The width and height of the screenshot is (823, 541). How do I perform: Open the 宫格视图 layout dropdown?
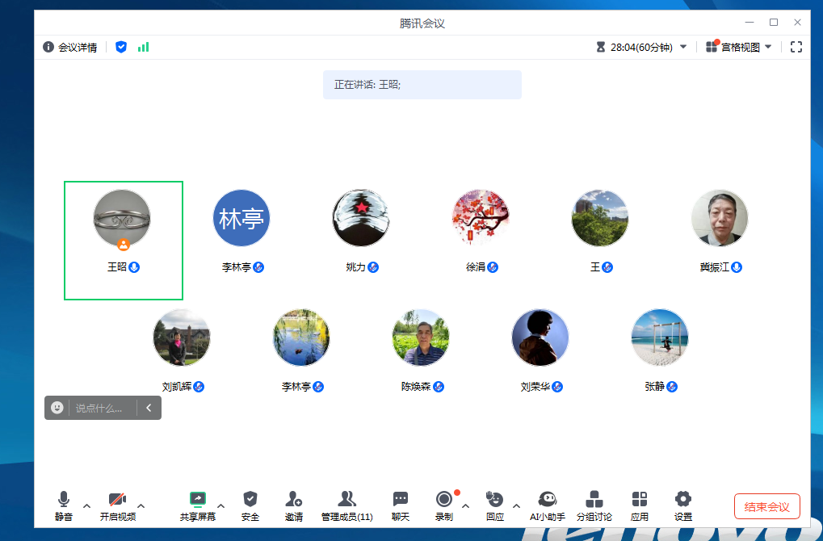[739, 47]
